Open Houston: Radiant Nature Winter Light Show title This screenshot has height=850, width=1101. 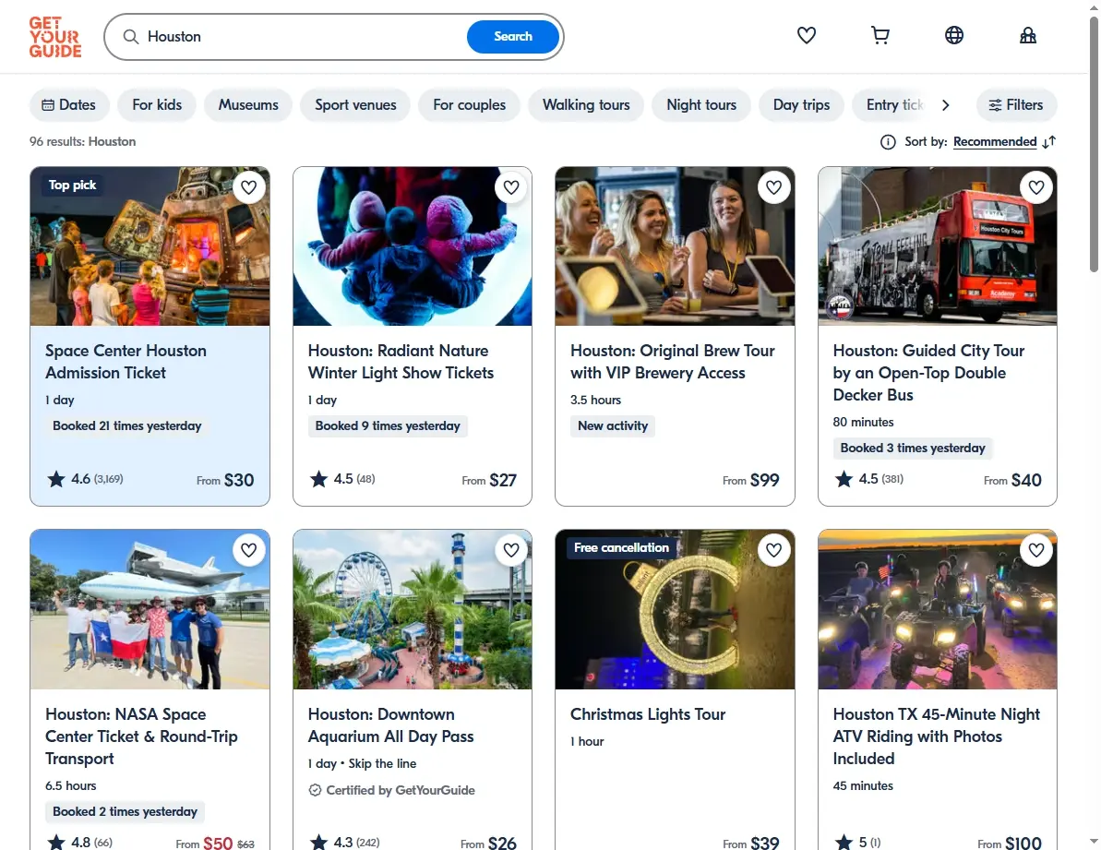tap(401, 362)
